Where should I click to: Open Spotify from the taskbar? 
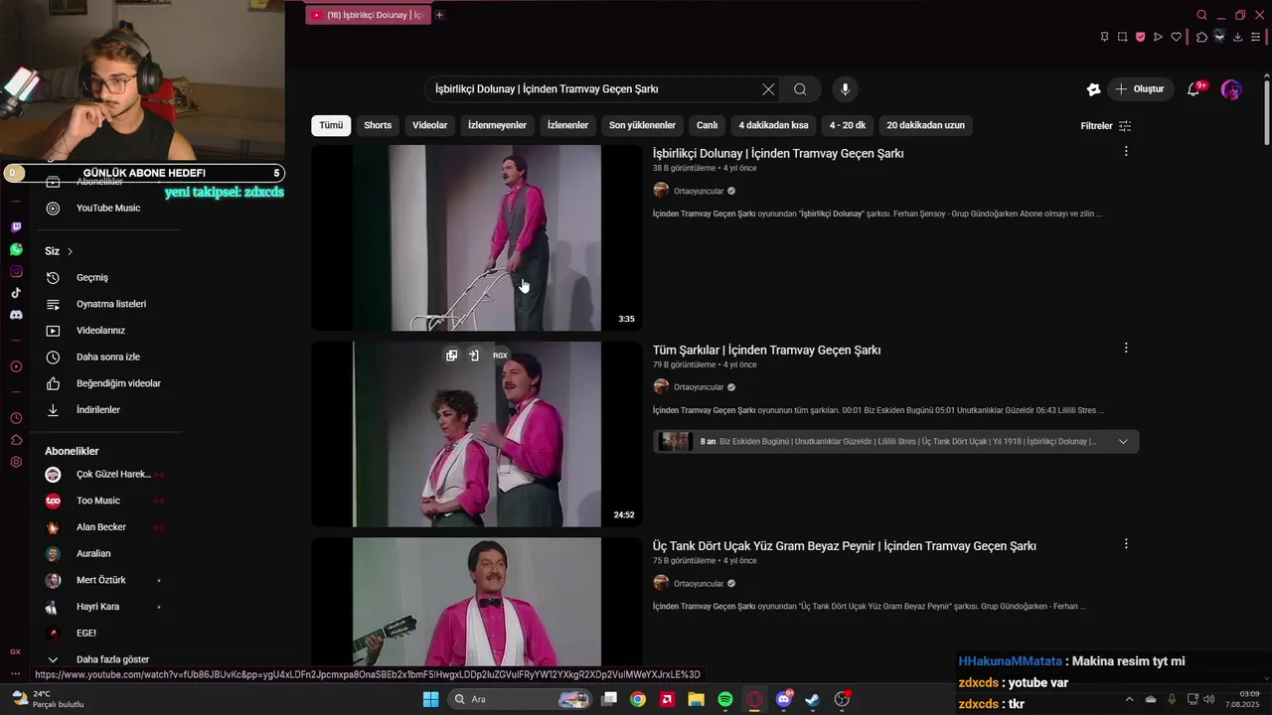tap(725, 699)
